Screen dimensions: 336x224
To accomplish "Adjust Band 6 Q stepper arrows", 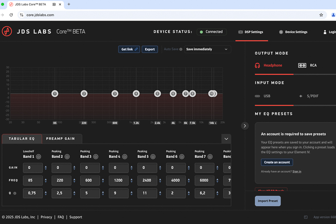I will (x=189, y=193).
